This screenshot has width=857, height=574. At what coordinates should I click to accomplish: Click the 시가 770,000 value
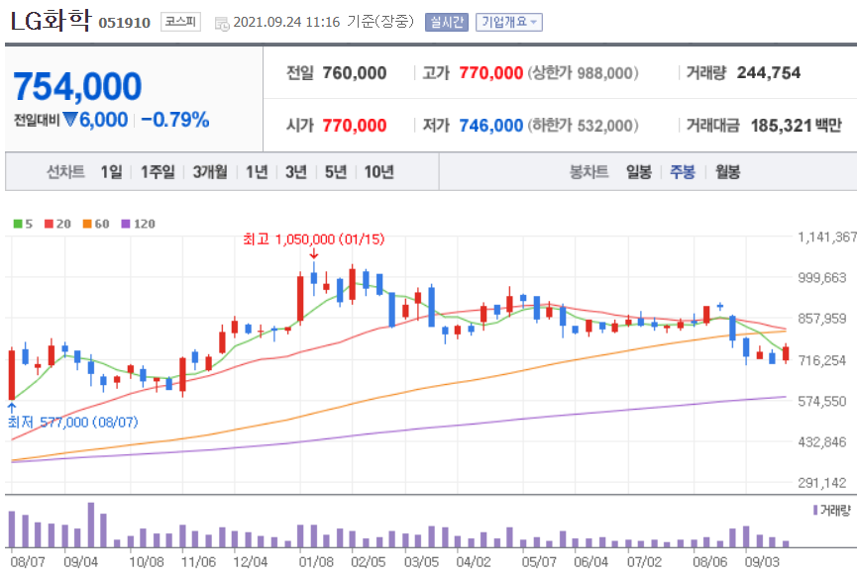point(354,126)
